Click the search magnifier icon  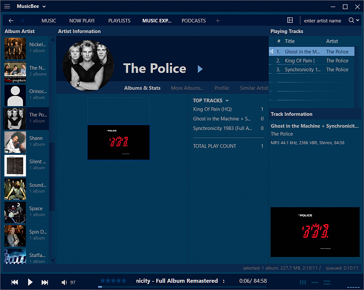[351, 20]
